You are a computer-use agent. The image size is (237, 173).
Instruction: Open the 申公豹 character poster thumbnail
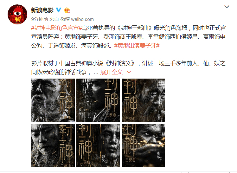coord(53,145)
